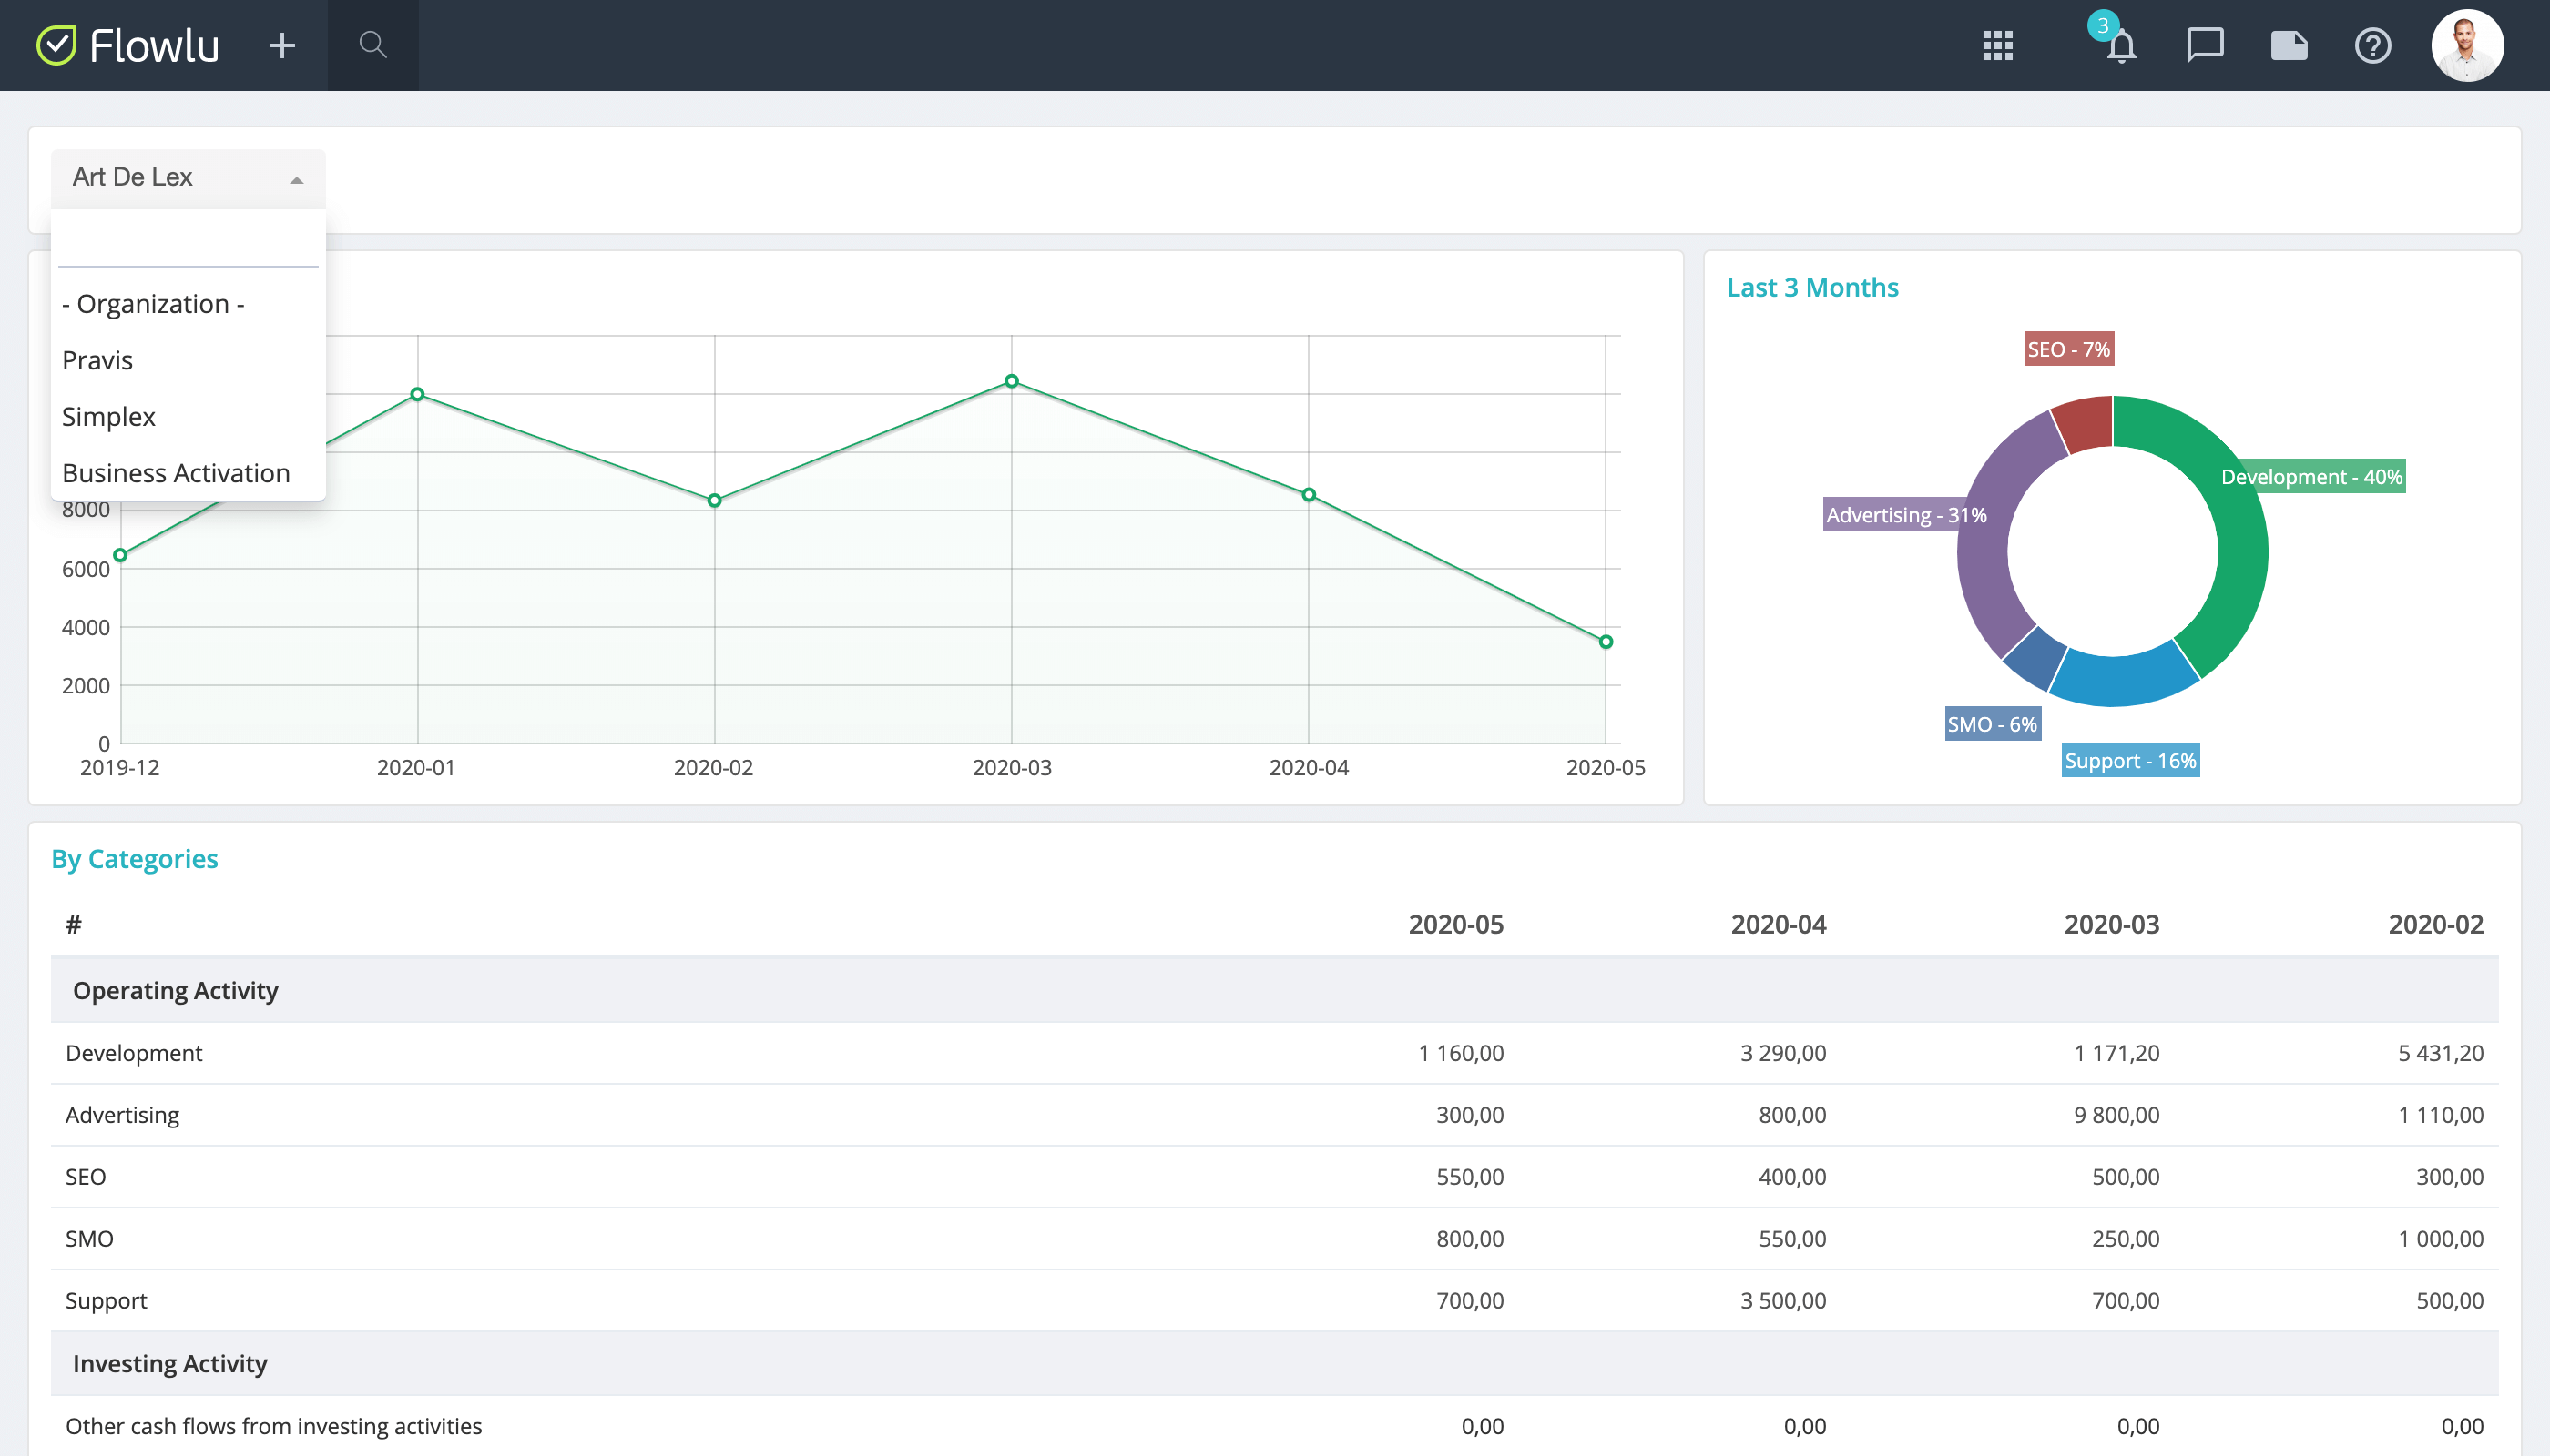Click Development value 3 290,00

[x=1783, y=1053]
